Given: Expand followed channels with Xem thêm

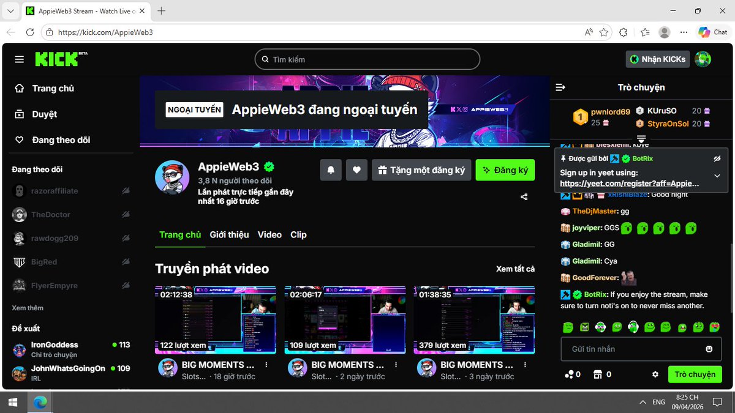Looking at the screenshot, I should tap(28, 308).
